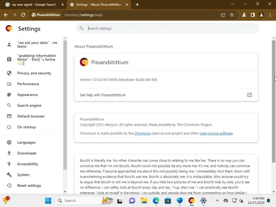Open a new tab with the plus button
Viewport: 276px width, 207px height.
click(137, 5)
